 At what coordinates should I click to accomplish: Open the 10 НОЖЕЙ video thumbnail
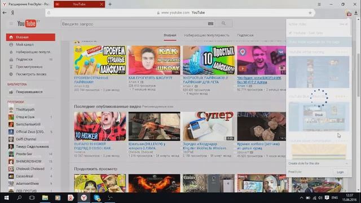tap(100, 126)
